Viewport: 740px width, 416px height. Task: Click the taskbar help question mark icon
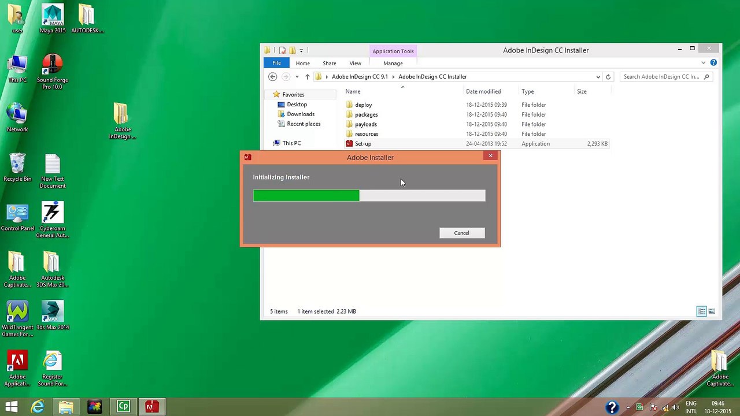coord(612,407)
